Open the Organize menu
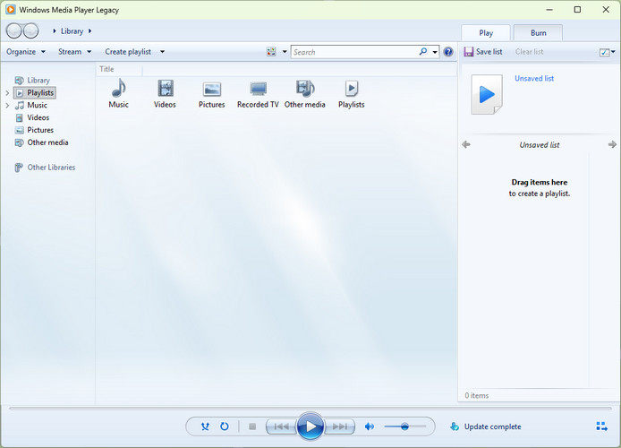The width and height of the screenshot is (621, 448). [x=26, y=52]
